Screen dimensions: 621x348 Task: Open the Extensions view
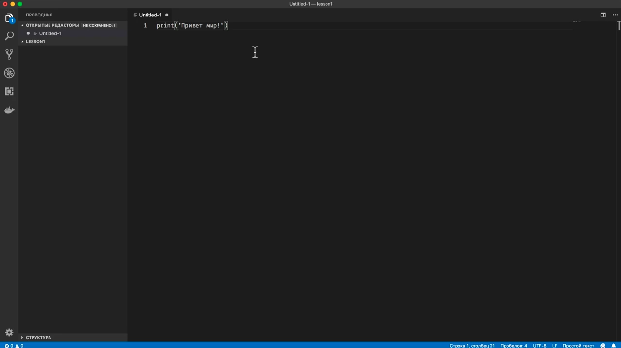tap(9, 91)
